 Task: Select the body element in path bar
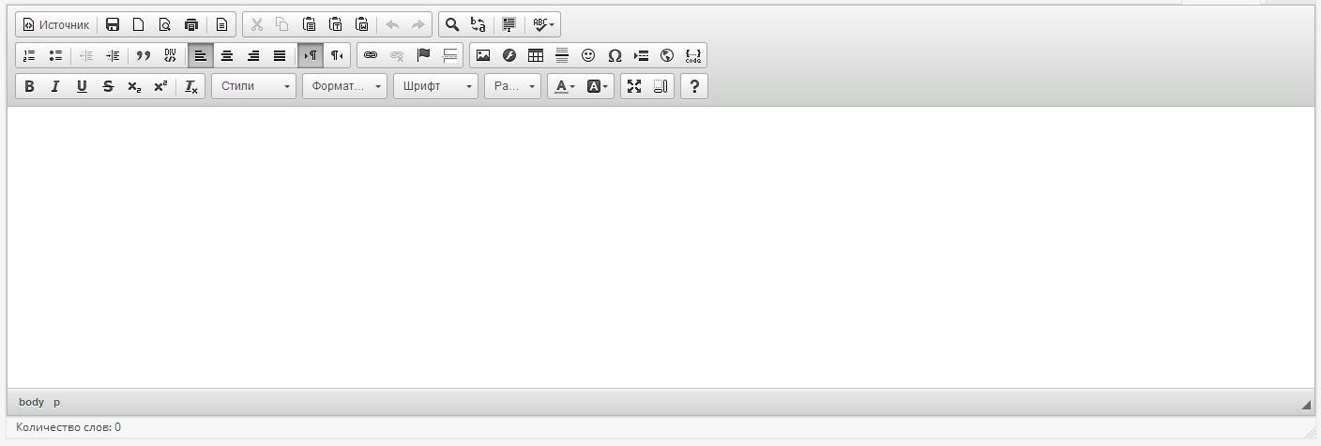point(31,402)
